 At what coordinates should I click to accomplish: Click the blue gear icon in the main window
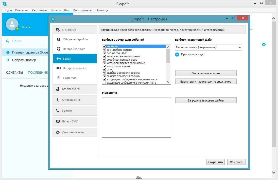[x=264, y=44]
